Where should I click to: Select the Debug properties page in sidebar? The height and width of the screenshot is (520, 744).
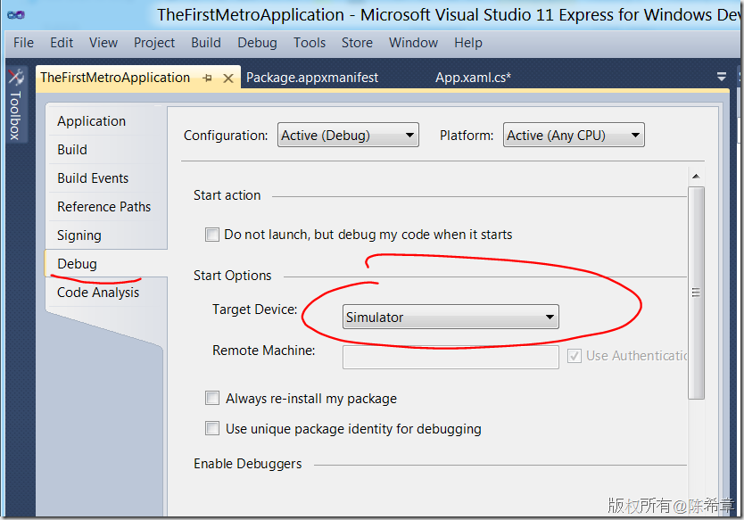point(77,264)
